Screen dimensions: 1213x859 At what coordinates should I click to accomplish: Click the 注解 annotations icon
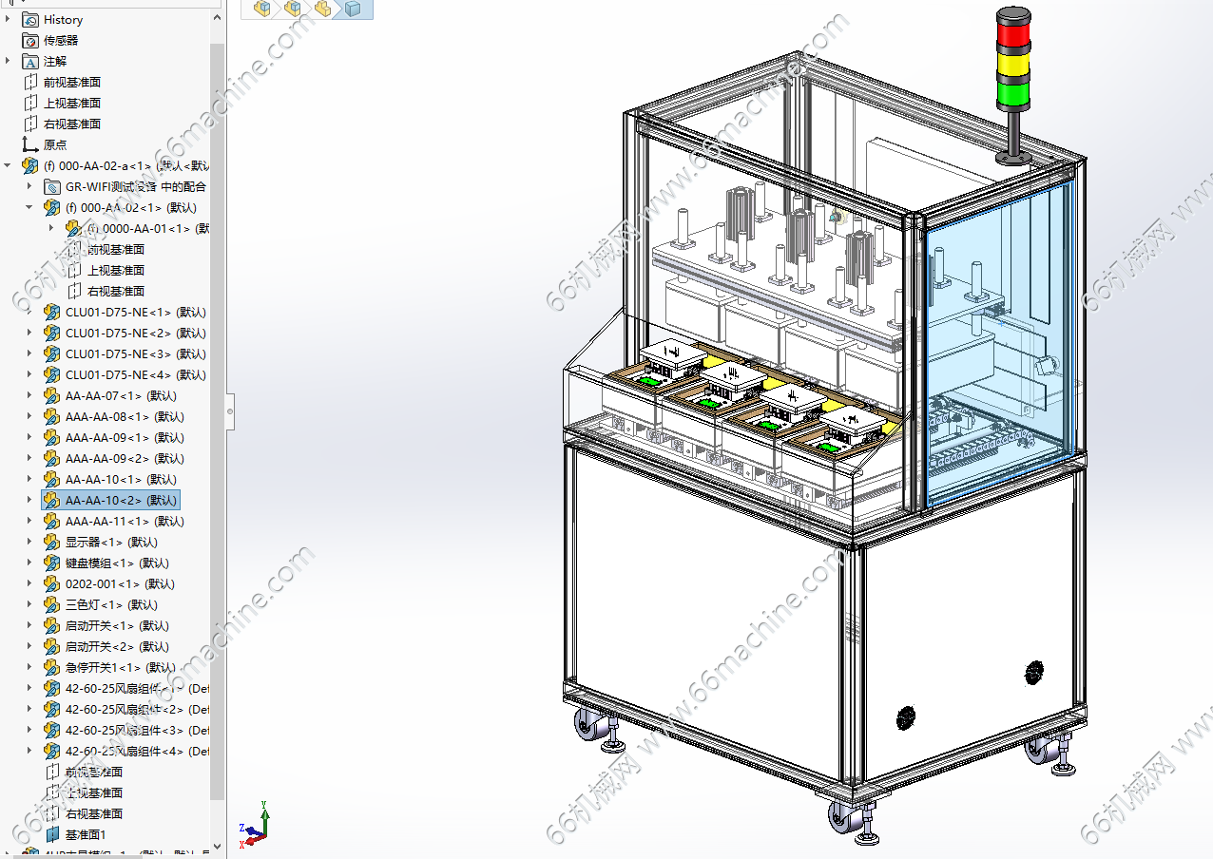pyautogui.click(x=30, y=61)
